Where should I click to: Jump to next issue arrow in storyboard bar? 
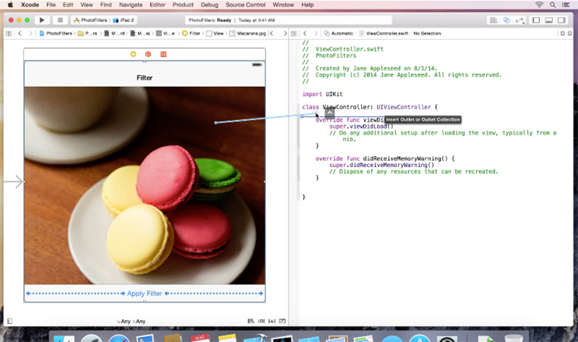tap(285, 33)
